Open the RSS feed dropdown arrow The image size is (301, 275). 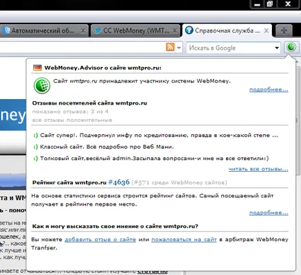179,48
